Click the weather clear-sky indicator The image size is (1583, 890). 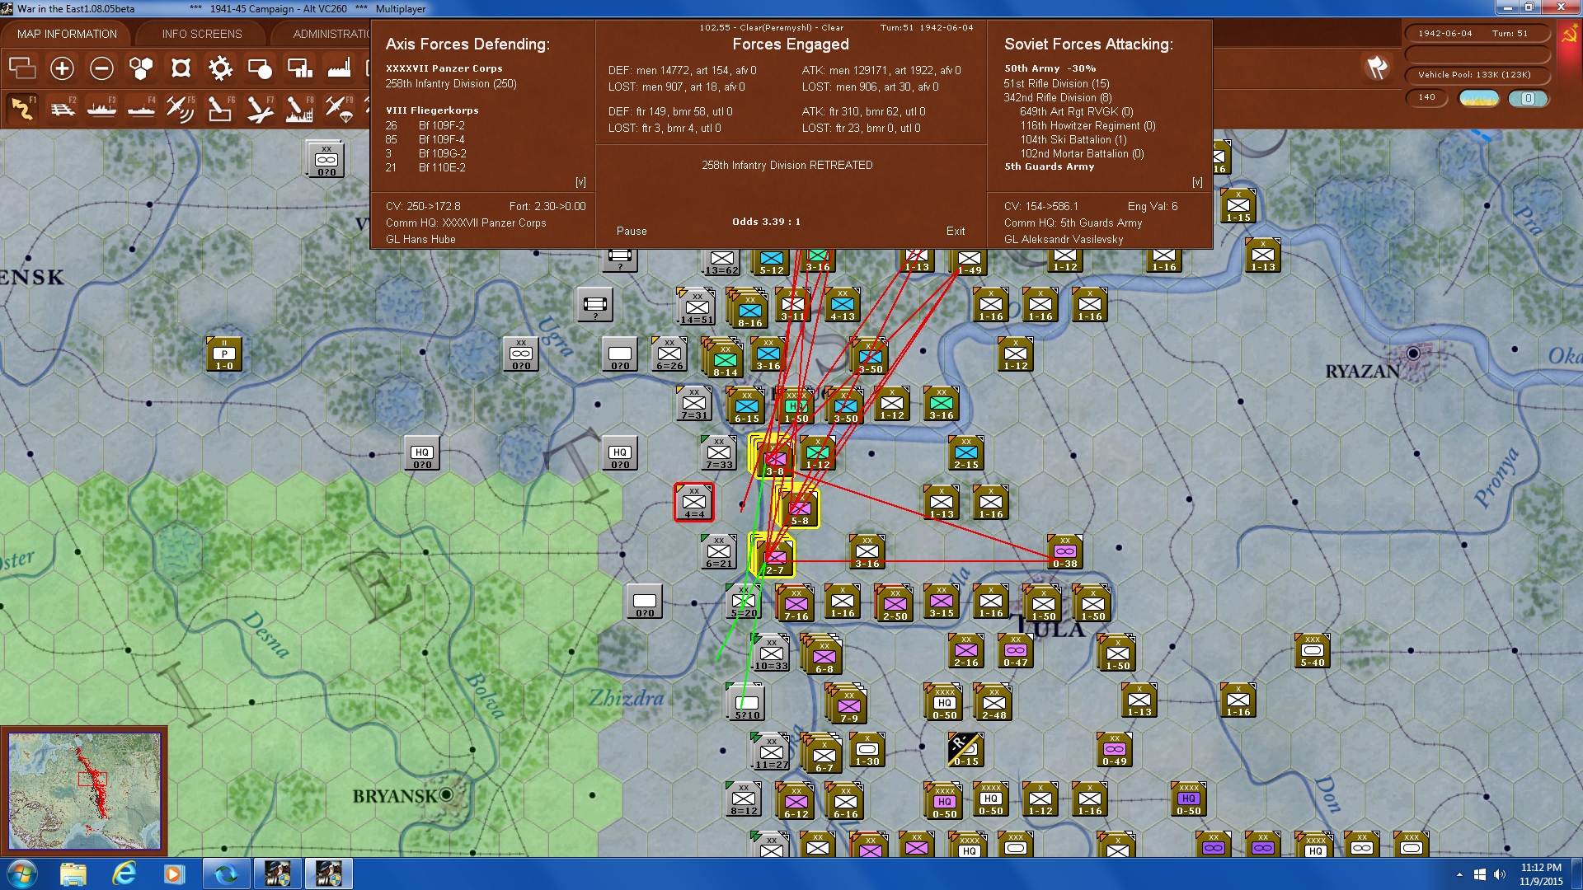1478,98
